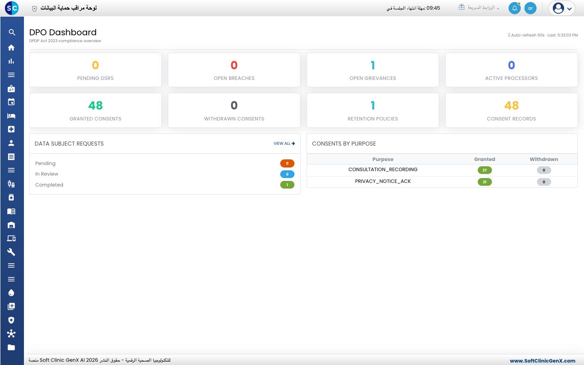The image size is (584, 365).
Task: Open the Withdrawn Consents card
Action: tap(234, 110)
